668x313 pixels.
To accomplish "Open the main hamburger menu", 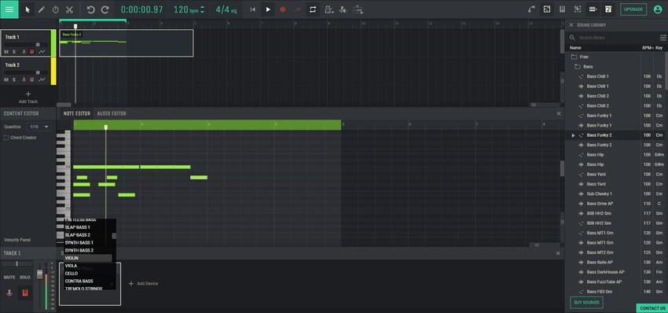I will [9, 9].
